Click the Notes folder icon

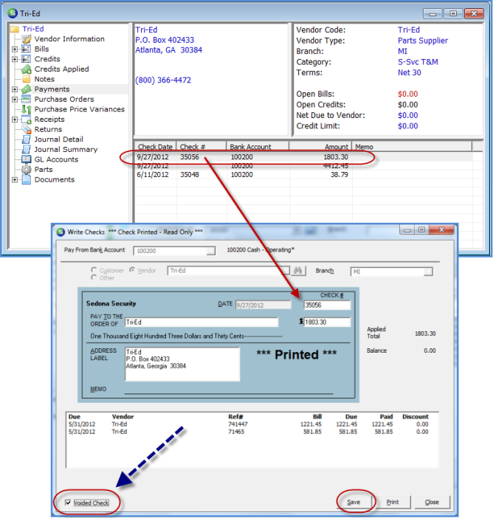pyautogui.click(x=27, y=79)
